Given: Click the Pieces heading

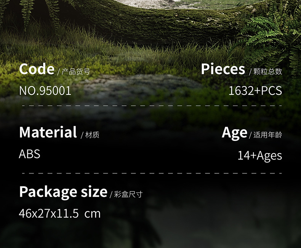Looking at the screenshot, I should coord(223,69).
